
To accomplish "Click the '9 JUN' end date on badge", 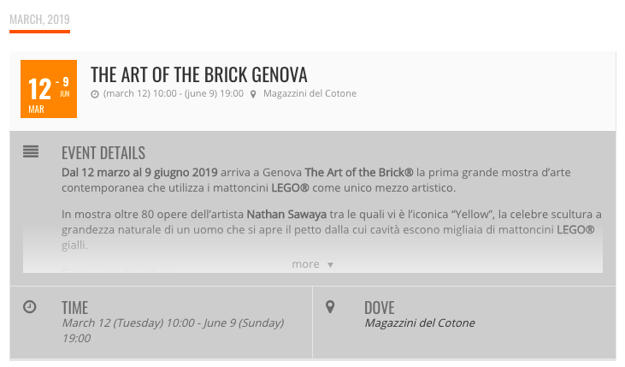I will click(64, 86).
